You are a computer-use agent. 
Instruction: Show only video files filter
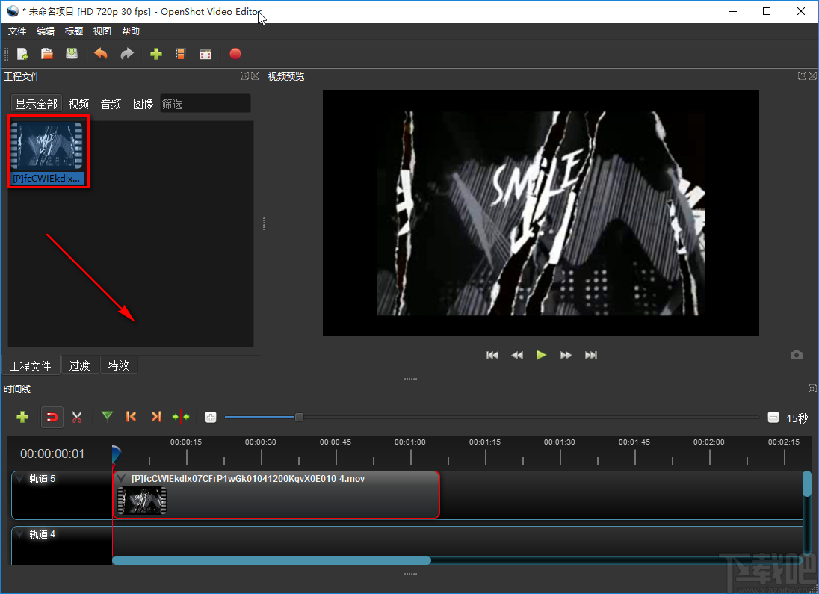click(x=78, y=104)
